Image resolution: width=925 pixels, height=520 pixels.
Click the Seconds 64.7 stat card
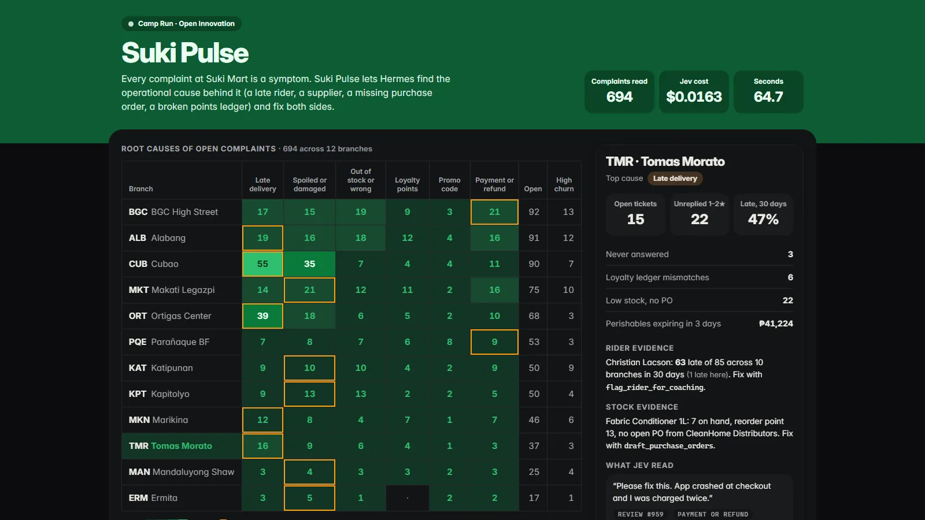coord(768,92)
